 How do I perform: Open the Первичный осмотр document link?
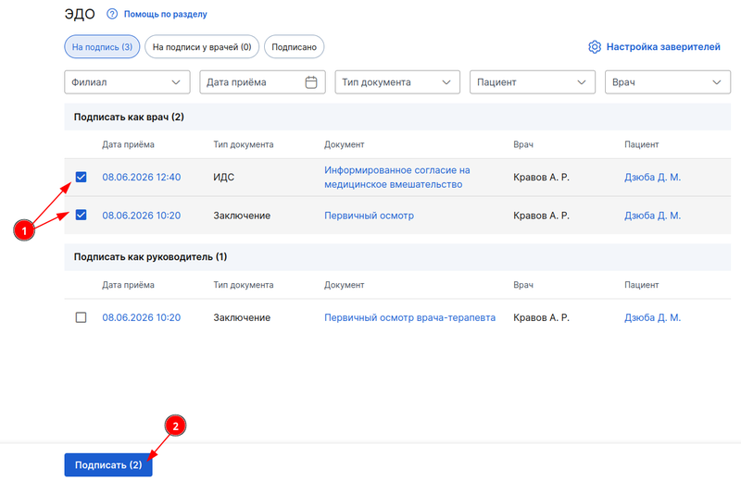pos(369,216)
